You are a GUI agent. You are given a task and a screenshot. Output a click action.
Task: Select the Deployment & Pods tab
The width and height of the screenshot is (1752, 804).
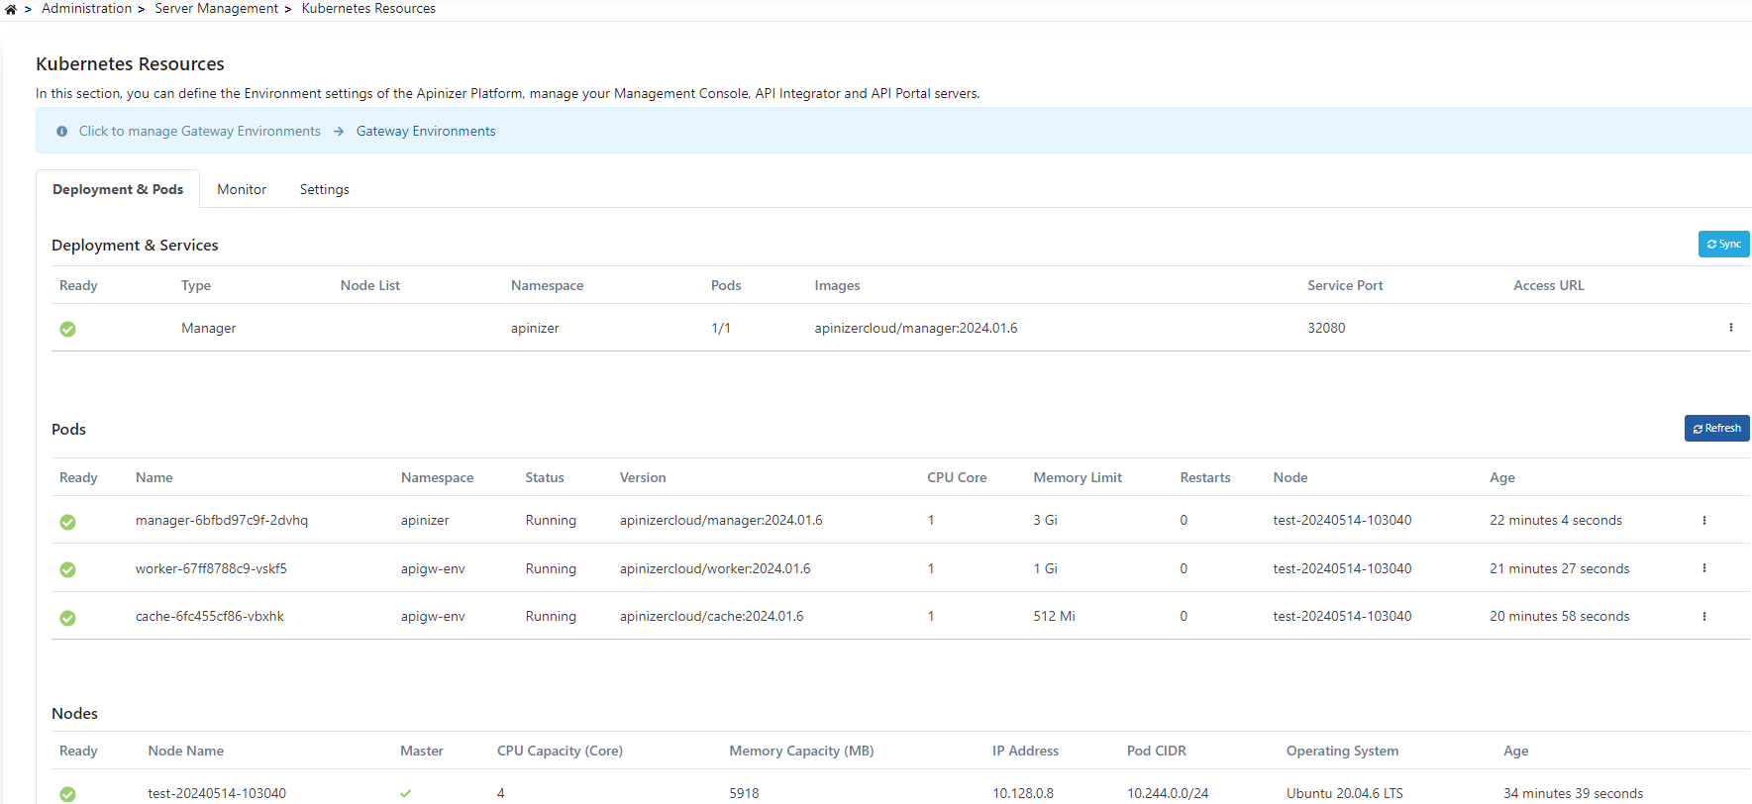(x=118, y=189)
